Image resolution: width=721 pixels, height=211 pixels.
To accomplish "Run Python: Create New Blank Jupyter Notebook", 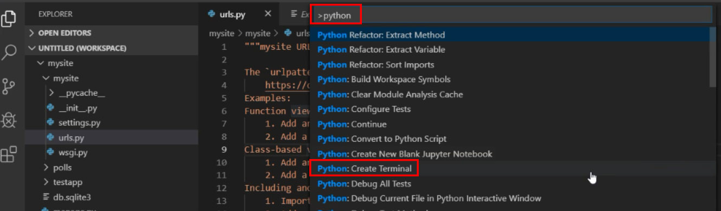I will click(510, 154).
